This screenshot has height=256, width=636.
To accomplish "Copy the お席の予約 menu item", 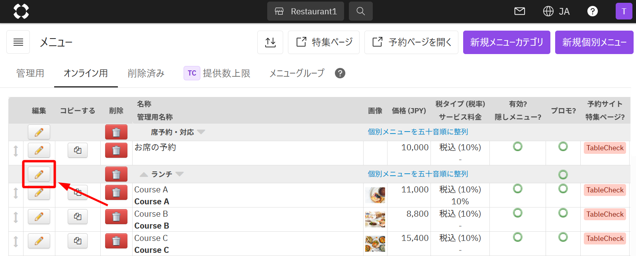I will tap(78, 150).
